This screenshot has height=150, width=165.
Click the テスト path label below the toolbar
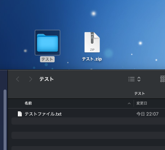pos(140,93)
